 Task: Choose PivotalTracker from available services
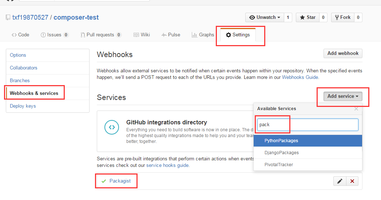coord(308,165)
